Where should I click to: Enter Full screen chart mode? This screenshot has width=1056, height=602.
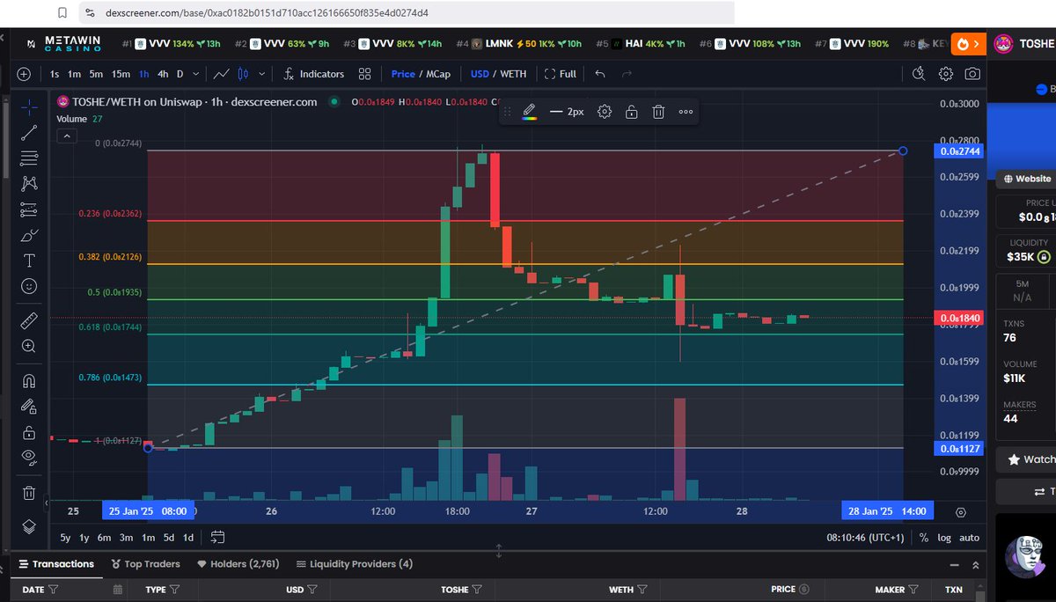pos(561,74)
